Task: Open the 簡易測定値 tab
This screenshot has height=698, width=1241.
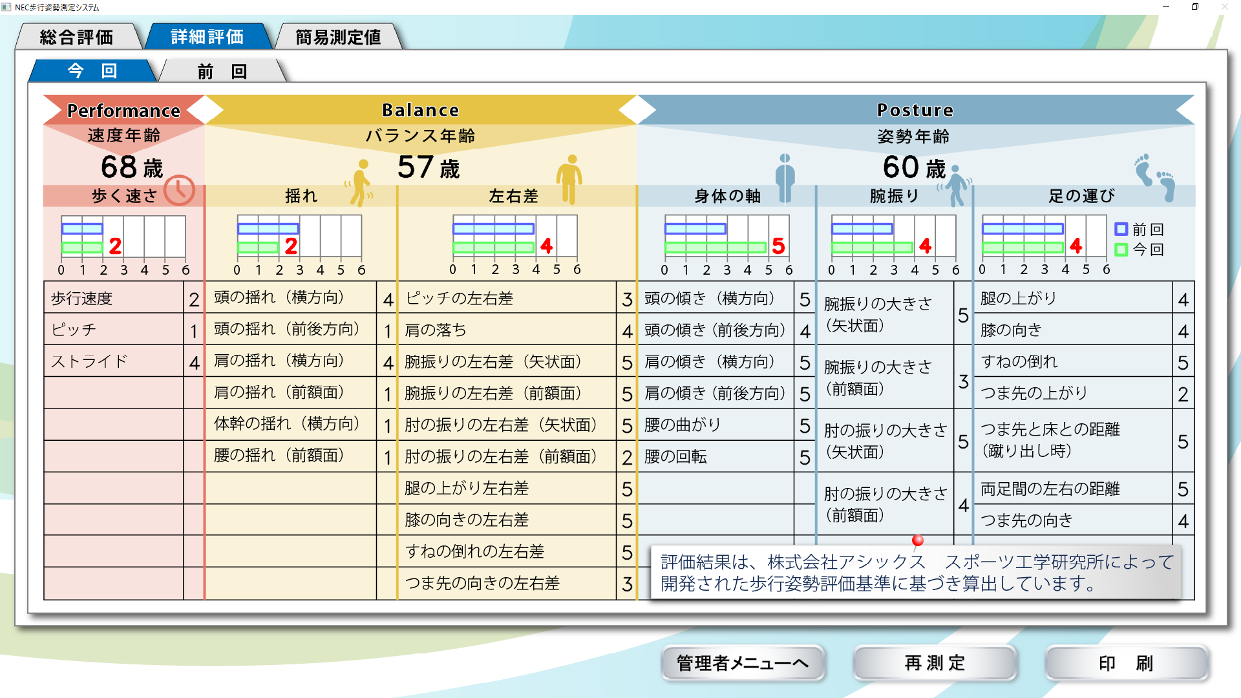Action: [x=338, y=37]
